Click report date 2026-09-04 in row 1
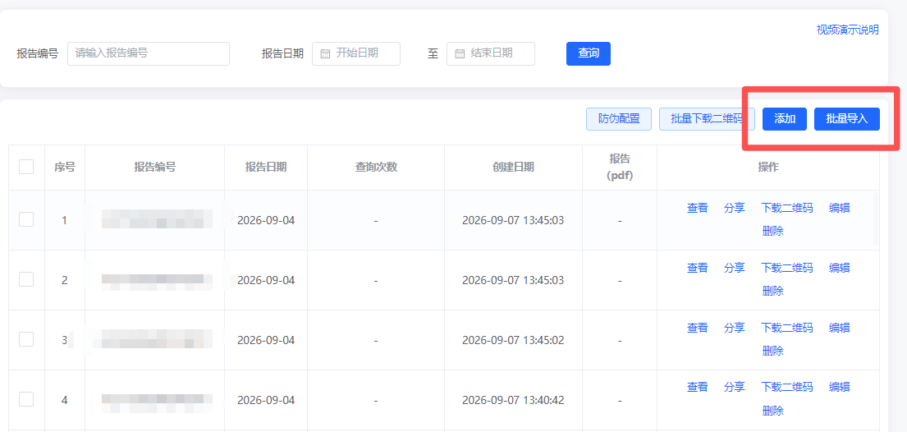 pyautogui.click(x=266, y=221)
